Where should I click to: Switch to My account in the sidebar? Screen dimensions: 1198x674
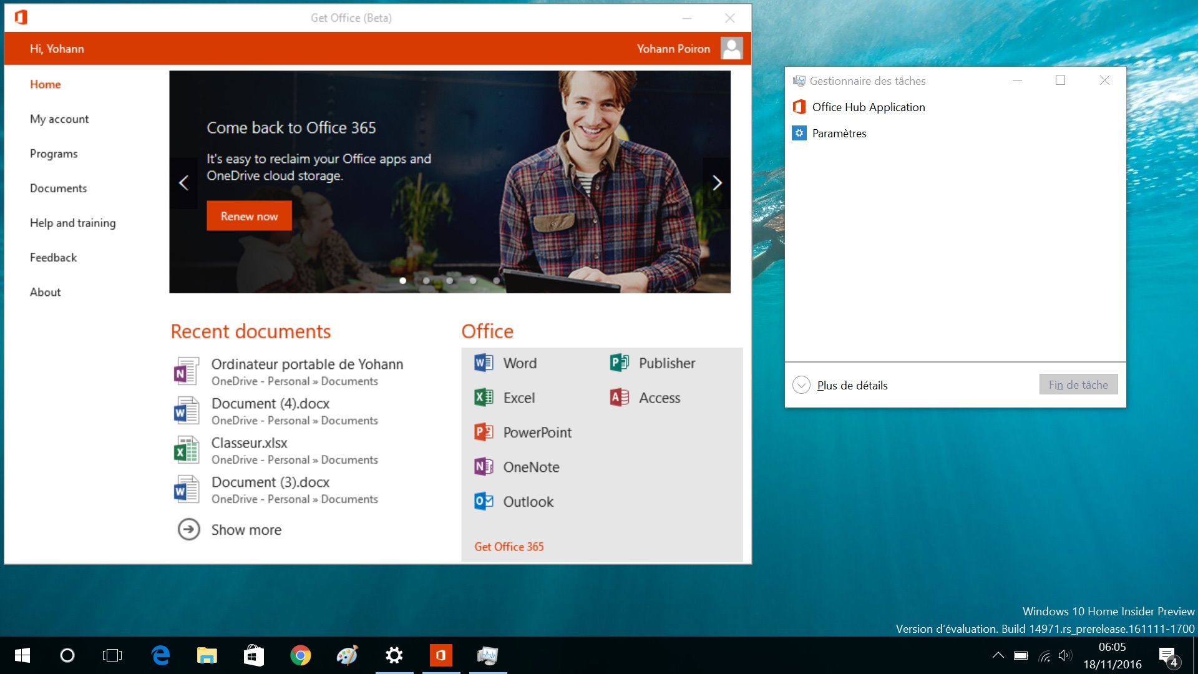(x=59, y=119)
